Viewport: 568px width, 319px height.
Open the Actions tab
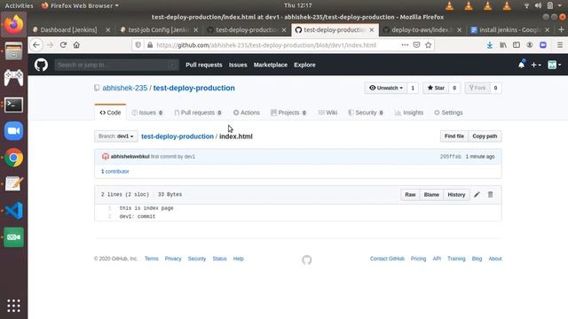pos(247,113)
